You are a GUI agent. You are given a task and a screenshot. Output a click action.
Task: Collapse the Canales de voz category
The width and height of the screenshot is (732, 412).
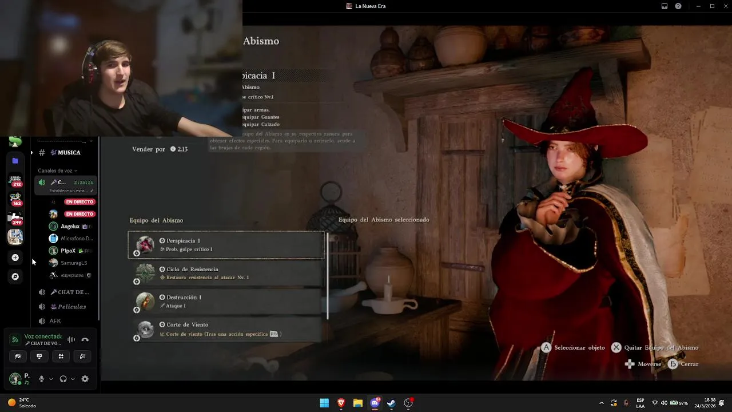click(58, 171)
